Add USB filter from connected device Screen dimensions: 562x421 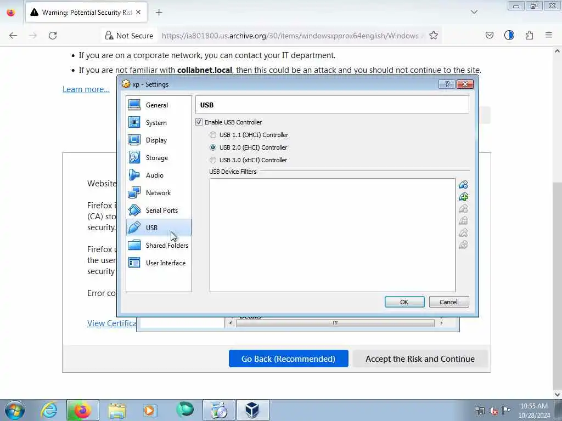[463, 197]
